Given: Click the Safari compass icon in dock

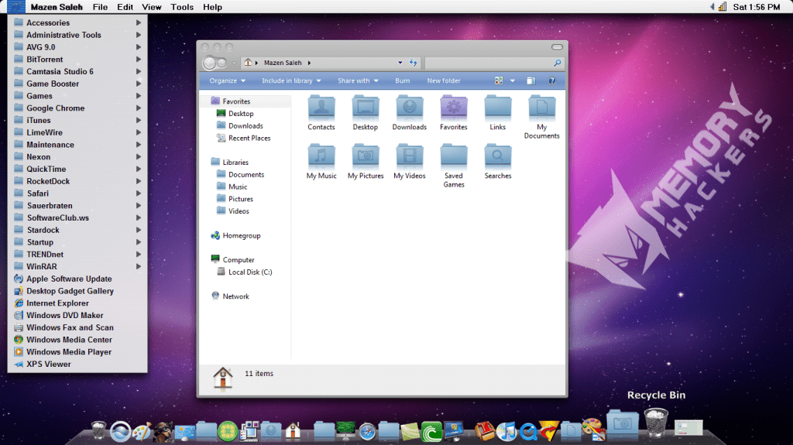Looking at the screenshot, I should pyautogui.click(x=367, y=432).
